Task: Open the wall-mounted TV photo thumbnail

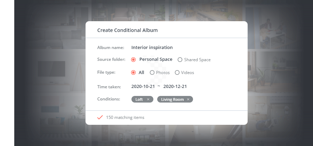Action: (52, 70)
